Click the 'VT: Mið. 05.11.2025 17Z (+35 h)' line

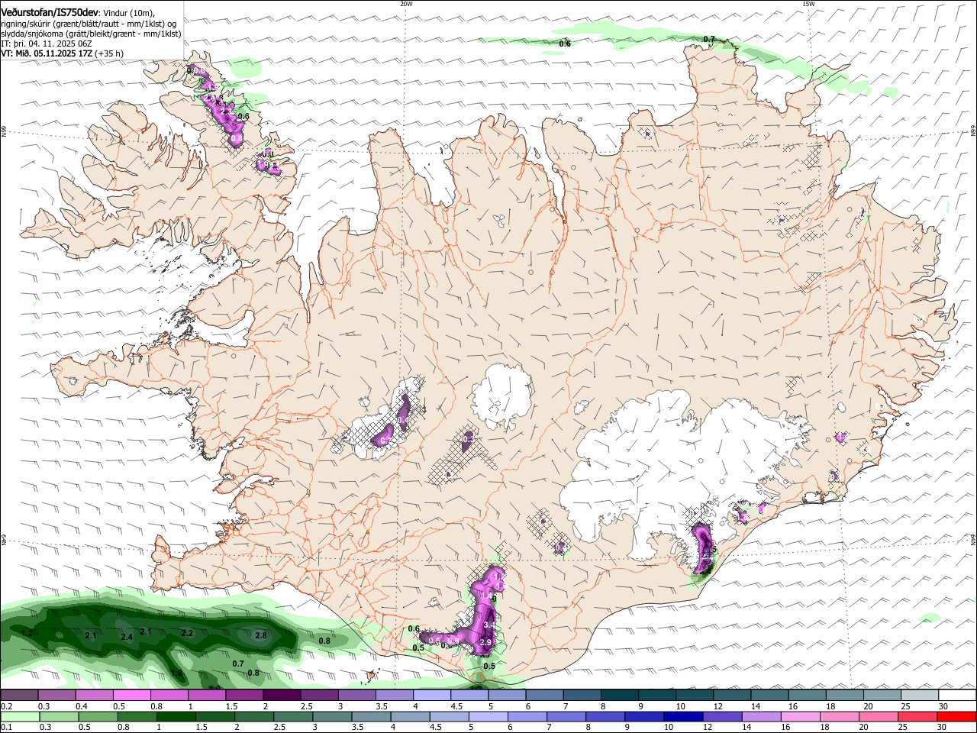click(x=62, y=53)
